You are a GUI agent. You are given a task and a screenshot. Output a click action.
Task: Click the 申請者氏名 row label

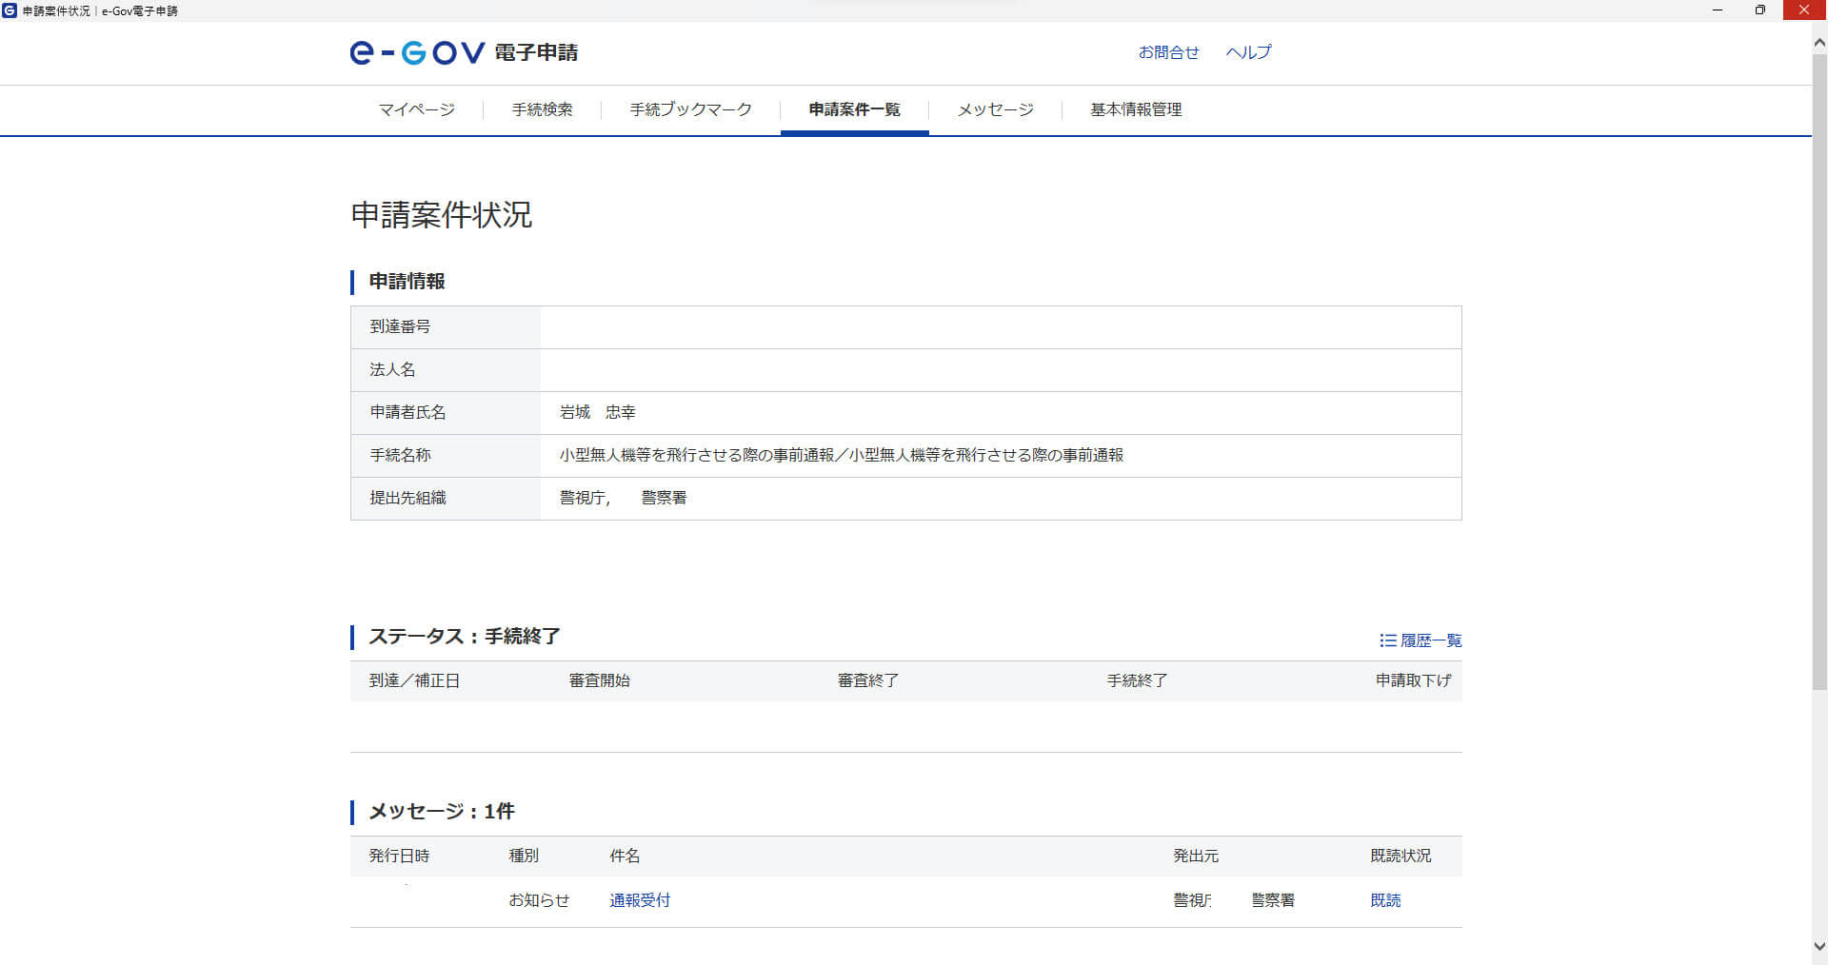pyautogui.click(x=407, y=412)
